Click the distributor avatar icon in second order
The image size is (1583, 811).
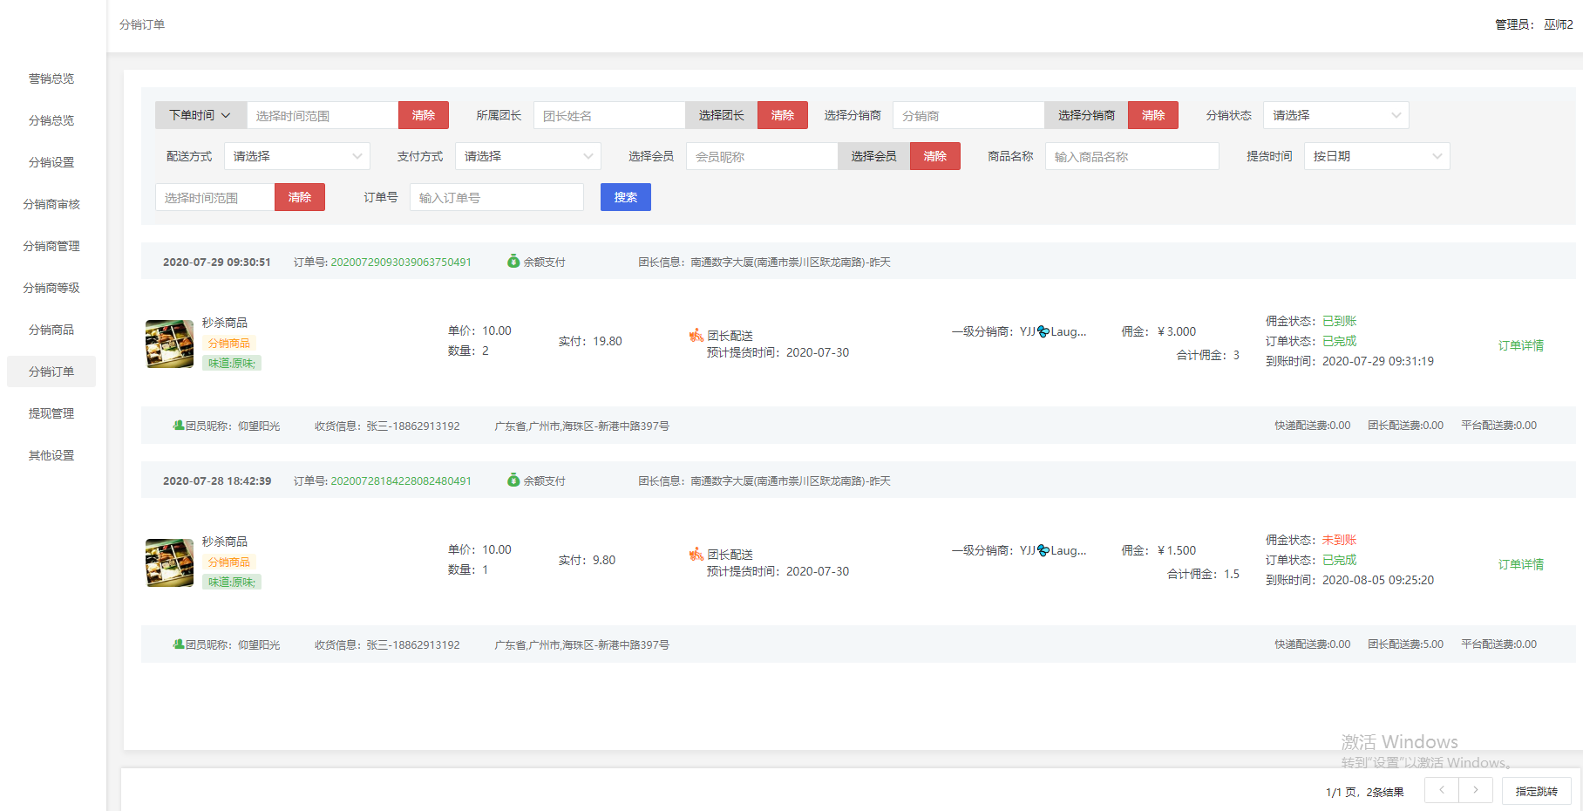(1043, 550)
